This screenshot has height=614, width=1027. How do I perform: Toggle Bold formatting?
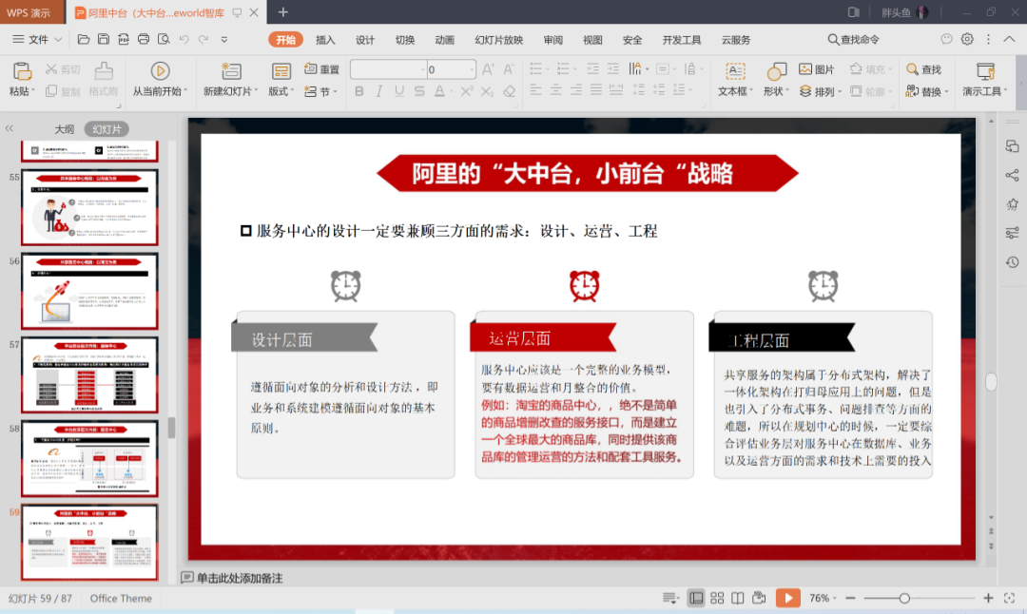point(358,91)
